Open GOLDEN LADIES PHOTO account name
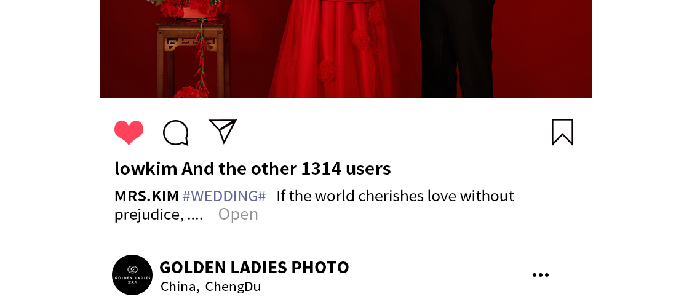Image resolution: width=692 pixels, height=299 pixels. pos(254,267)
